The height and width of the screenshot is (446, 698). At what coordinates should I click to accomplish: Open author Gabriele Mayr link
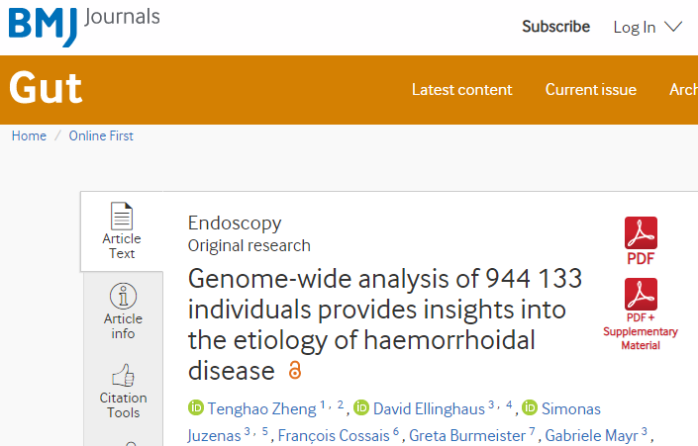click(x=592, y=435)
